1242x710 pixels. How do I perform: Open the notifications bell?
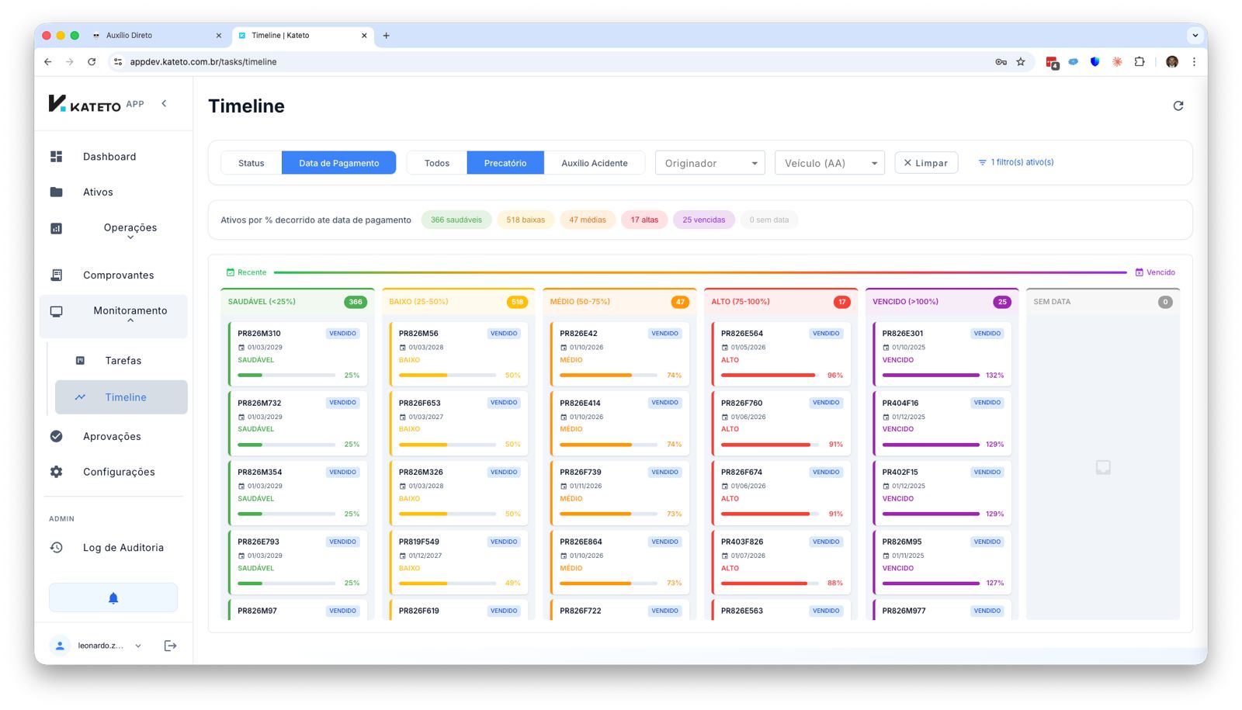[113, 597]
